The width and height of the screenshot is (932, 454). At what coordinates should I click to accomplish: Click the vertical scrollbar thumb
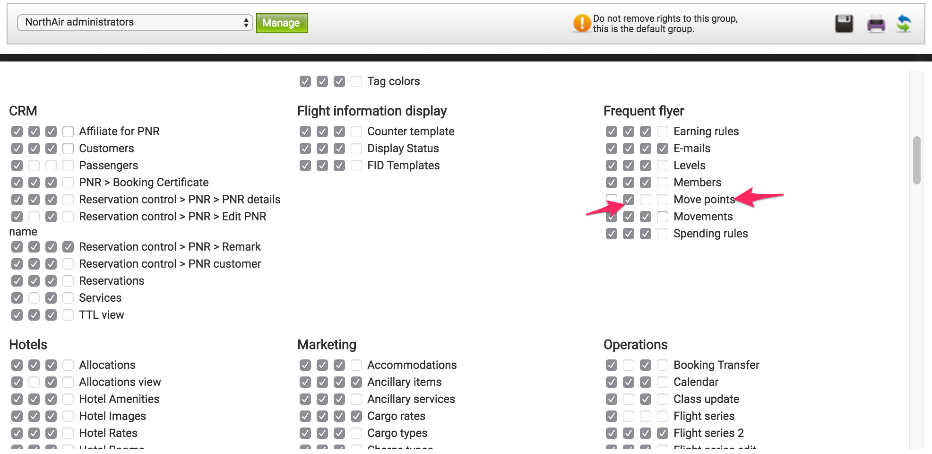click(x=917, y=160)
